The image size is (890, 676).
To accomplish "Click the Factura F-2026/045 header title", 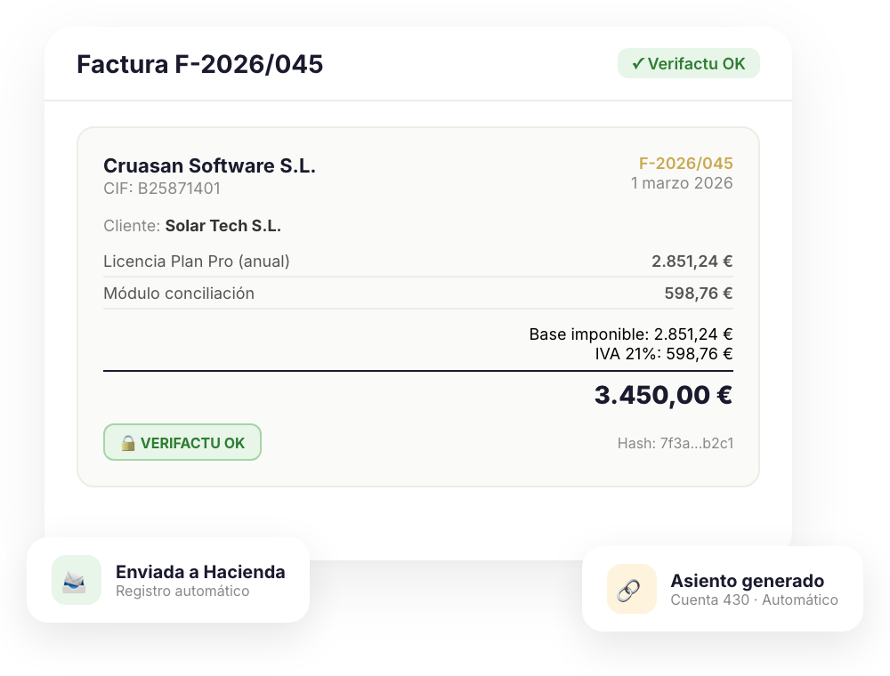I will pyautogui.click(x=199, y=64).
